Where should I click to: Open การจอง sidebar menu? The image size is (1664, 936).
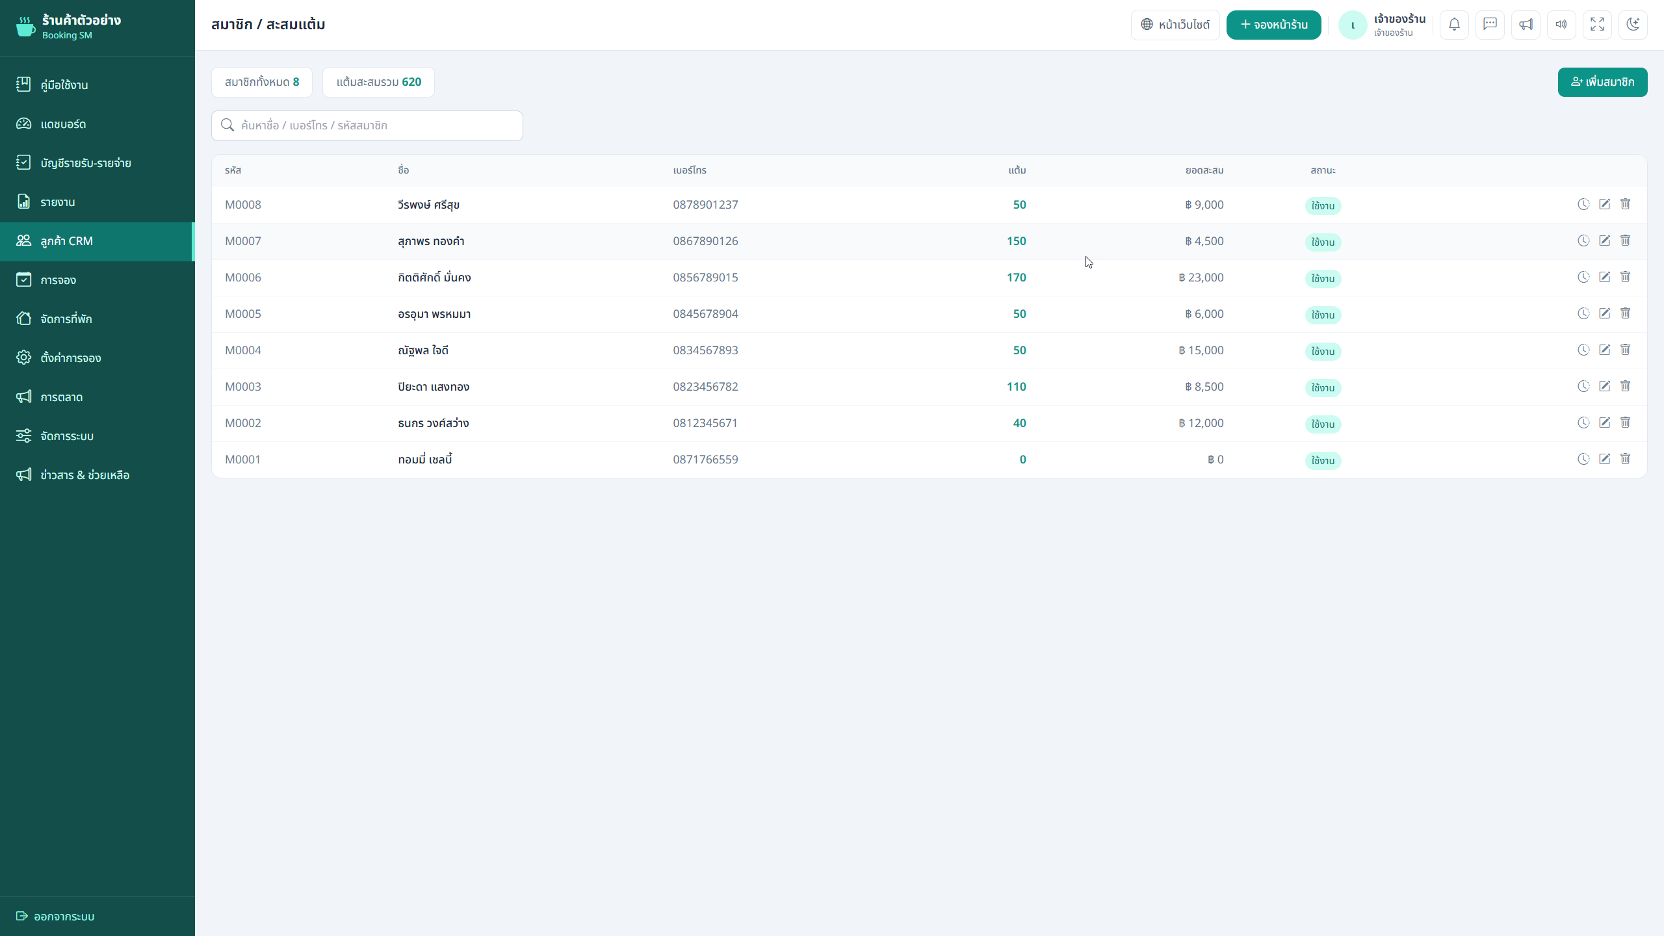click(x=97, y=280)
